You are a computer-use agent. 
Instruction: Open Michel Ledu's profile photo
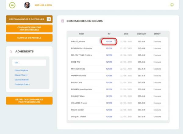pyautogui.click(x=27, y=5)
